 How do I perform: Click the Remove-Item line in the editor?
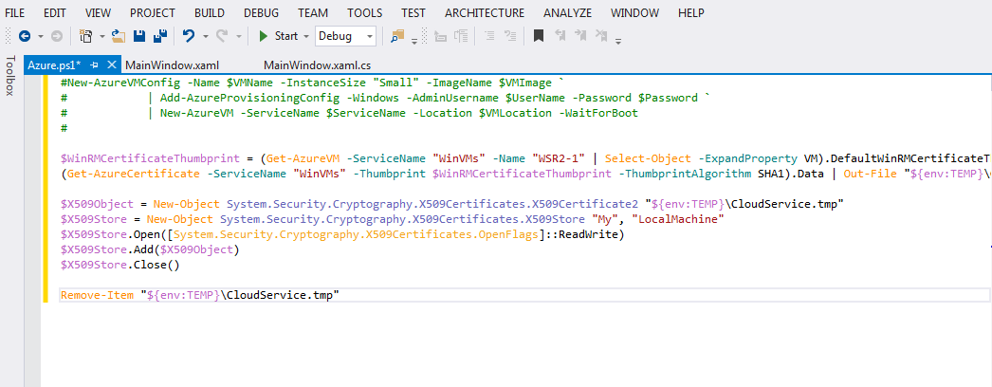coord(199,295)
